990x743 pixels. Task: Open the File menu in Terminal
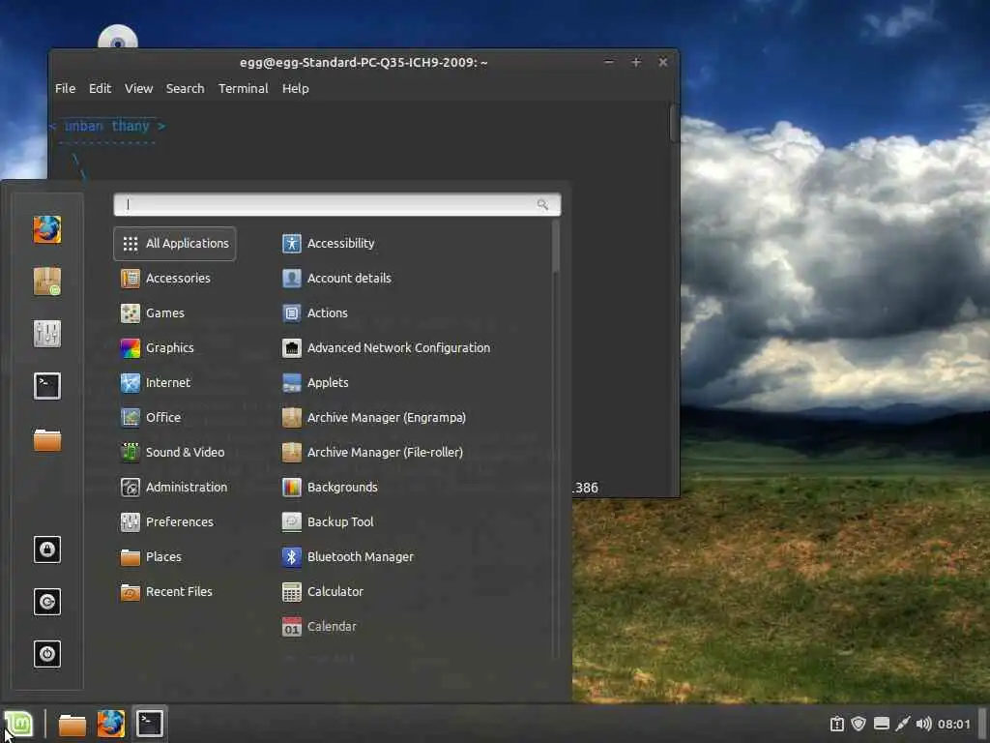point(65,88)
